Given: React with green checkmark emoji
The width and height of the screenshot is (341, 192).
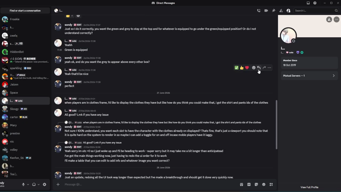Looking at the screenshot, I should (236, 68).
